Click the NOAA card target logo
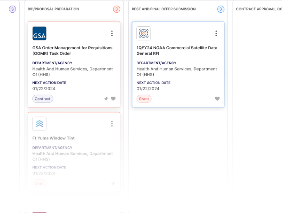This screenshot has width=282, height=213. (143, 33)
